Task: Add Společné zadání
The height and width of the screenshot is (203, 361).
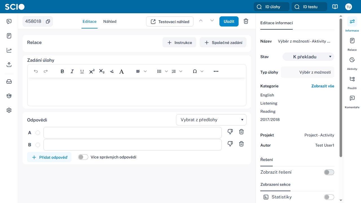Action: (223, 43)
